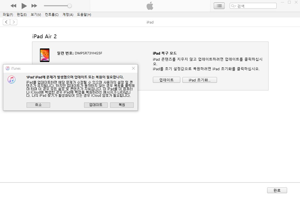This screenshot has width=300, height=197.
Task: Click 업데이트 in the iPad recovery panel
Action: tap(167, 80)
